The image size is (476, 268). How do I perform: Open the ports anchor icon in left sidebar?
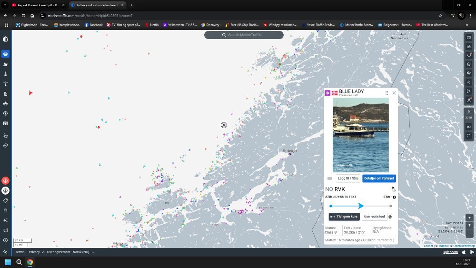click(x=5, y=74)
